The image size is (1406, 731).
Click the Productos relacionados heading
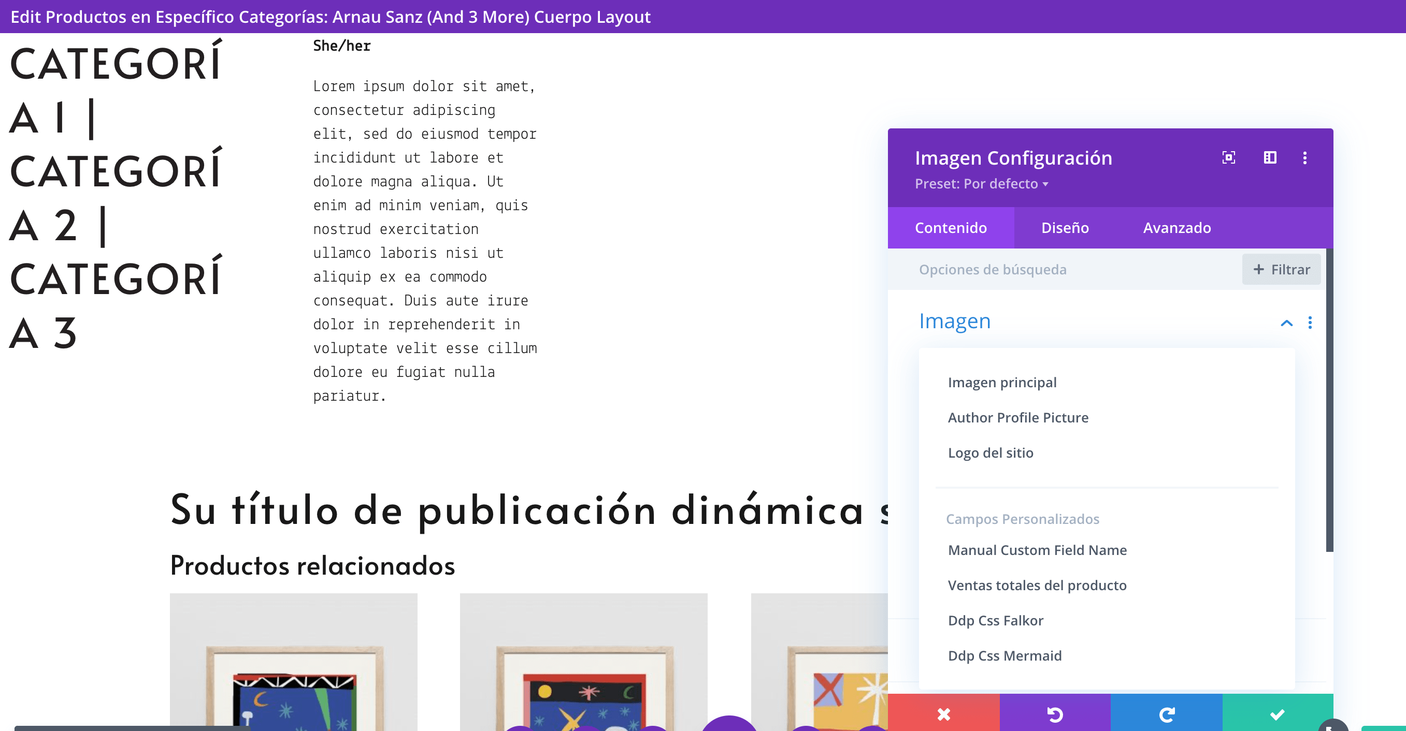click(x=312, y=566)
